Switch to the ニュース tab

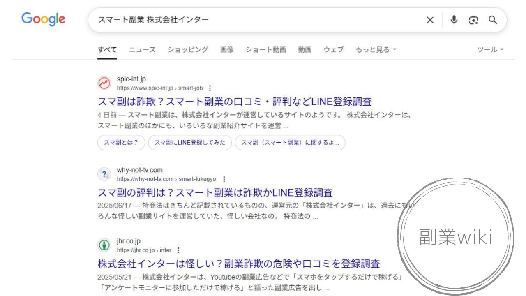pyautogui.click(x=142, y=50)
